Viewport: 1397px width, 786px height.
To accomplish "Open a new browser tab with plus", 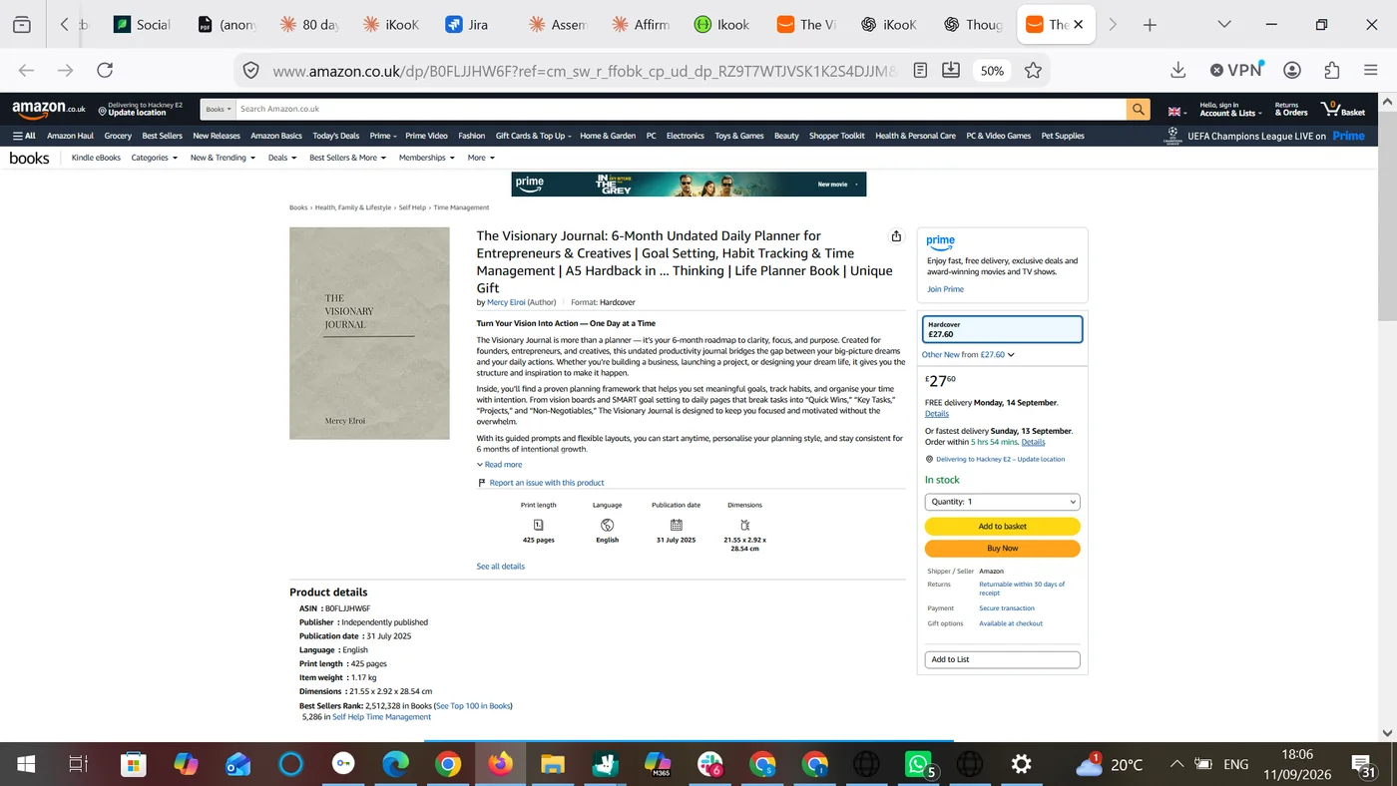I will (x=1150, y=25).
